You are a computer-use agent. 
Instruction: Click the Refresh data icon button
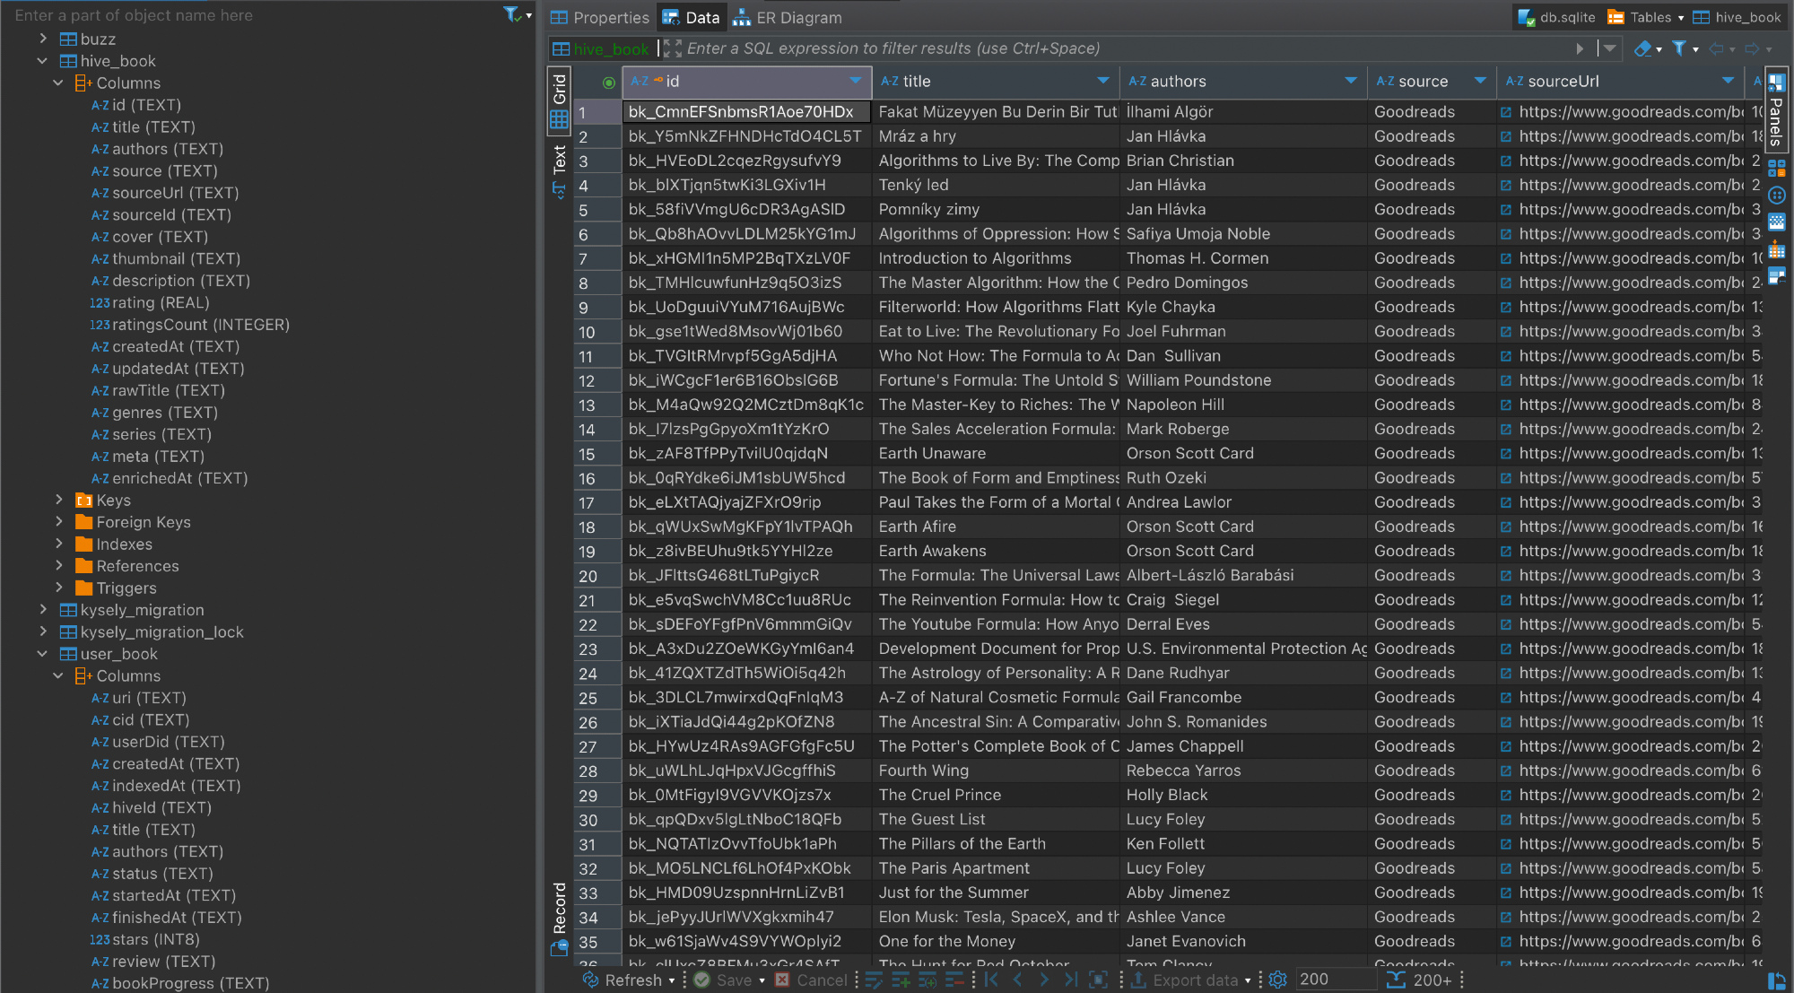click(x=592, y=980)
